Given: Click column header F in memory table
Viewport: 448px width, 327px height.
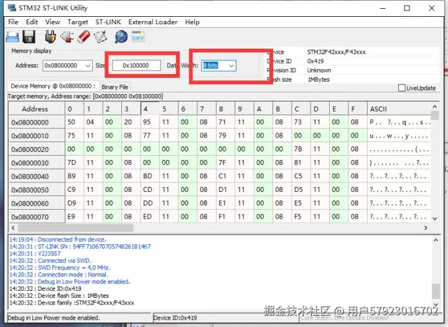Looking at the screenshot, I should tap(358, 109).
